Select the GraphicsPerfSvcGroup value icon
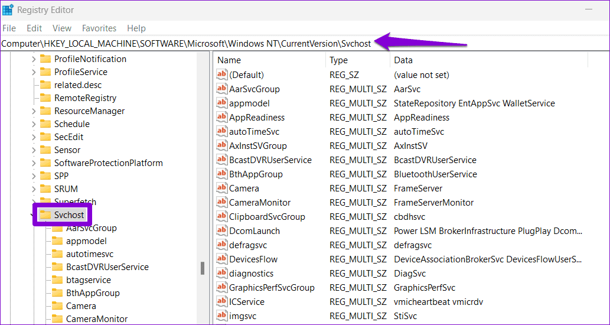Viewport: 610px width, 325px height. (222, 288)
